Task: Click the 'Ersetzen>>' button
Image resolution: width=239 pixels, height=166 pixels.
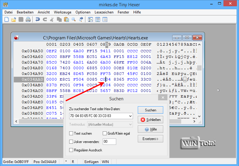Action: click(150, 139)
